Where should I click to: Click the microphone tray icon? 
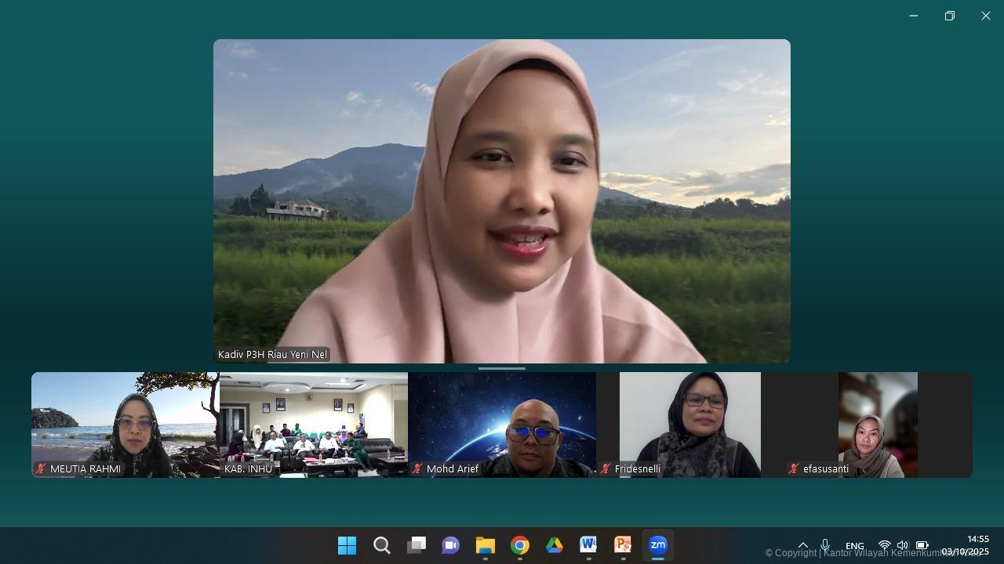[x=825, y=545]
